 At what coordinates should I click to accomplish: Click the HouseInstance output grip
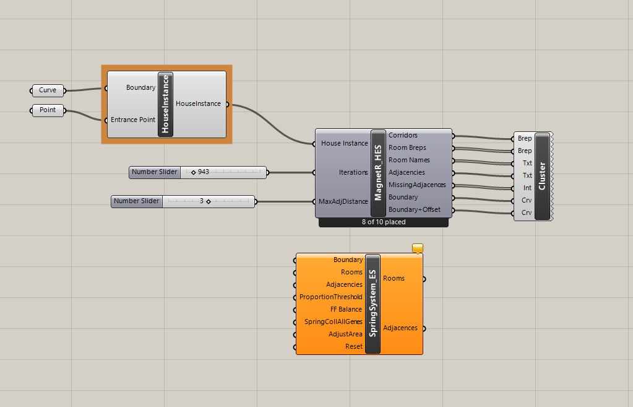tap(228, 105)
